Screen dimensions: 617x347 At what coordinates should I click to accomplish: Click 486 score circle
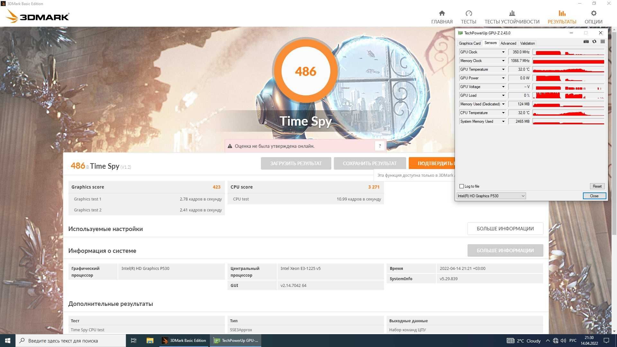(x=306, y=71)
